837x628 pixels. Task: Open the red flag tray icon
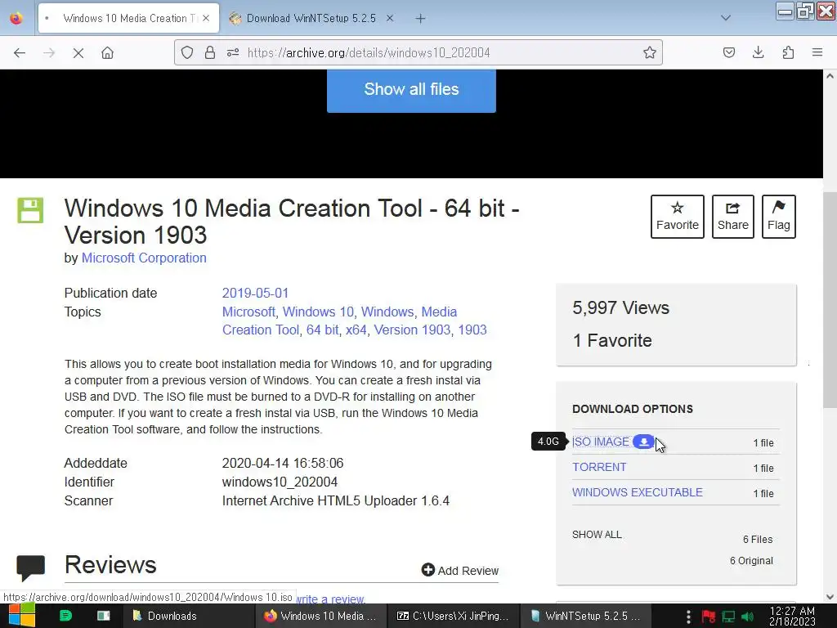(709, 617)
